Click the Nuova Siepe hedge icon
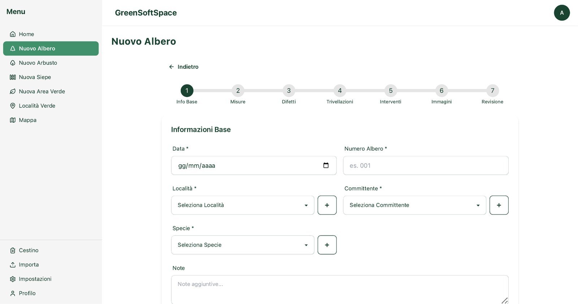This screenshot has height=304, width=578. point(13,77)
